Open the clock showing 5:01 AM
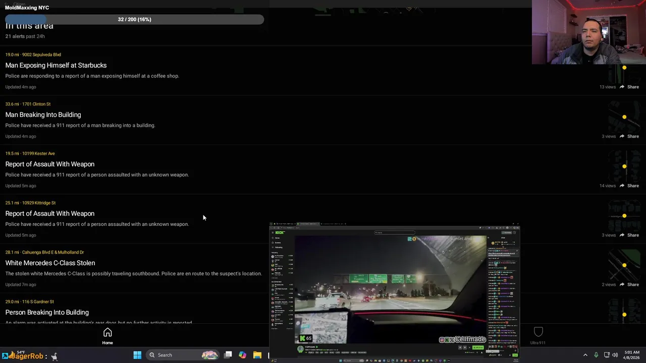Viewport: 646px width, 363px height. click(x=631, y=355)
